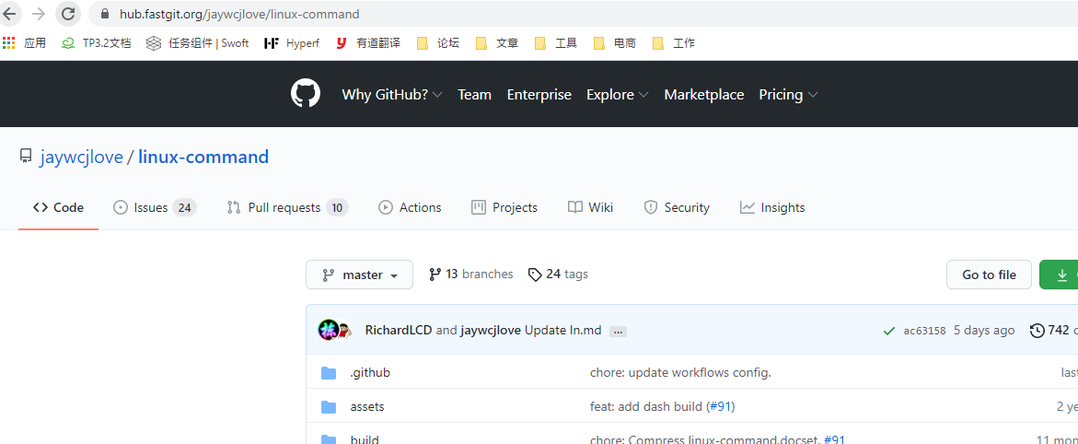Open the Marketplace menu item

tap(704, 94)
